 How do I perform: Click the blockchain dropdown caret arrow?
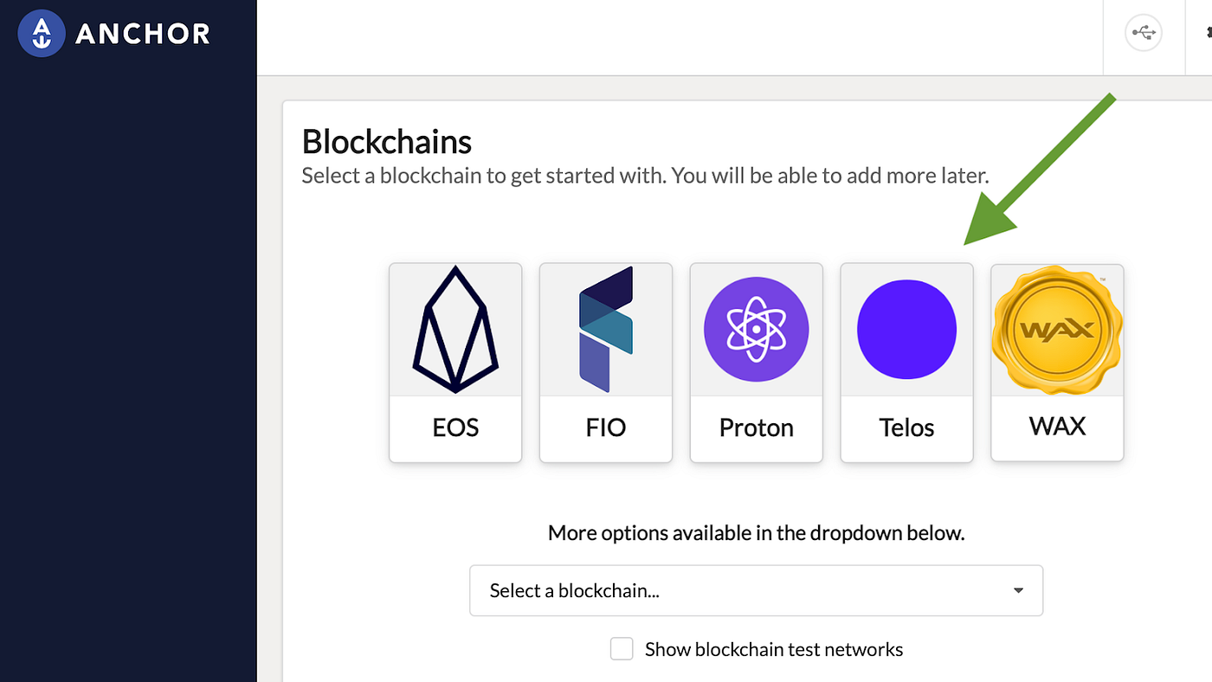tap(1018, 590)
